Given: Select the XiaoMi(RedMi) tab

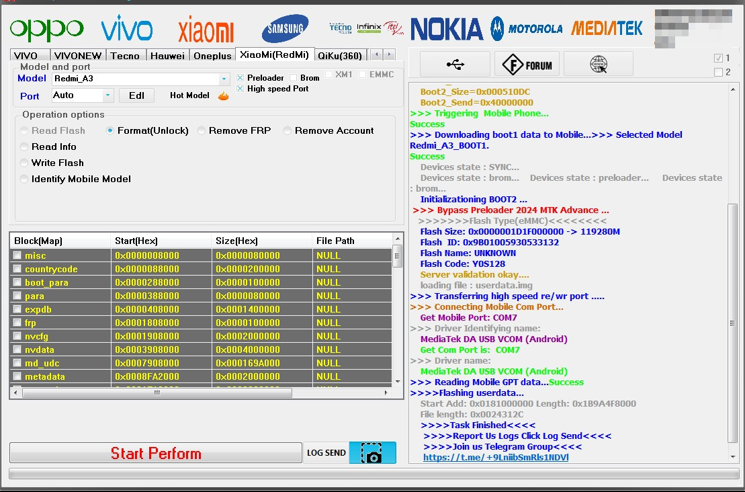Looking at the screenshot, I should [x=275, y=54].
